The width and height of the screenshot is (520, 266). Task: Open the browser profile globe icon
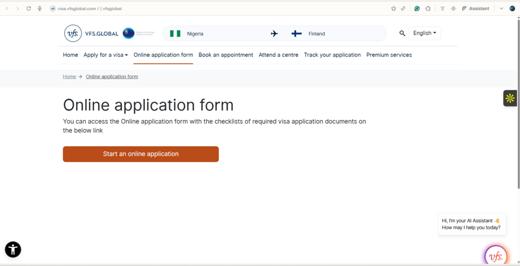pyautogui.click(x=512, y=9)
